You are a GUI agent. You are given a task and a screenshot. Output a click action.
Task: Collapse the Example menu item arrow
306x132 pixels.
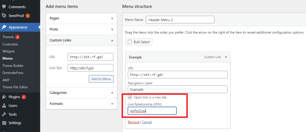226,57
